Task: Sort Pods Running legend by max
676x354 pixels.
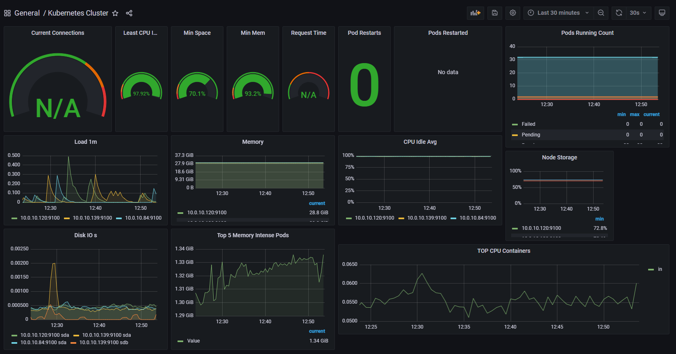Action: click(x=635, y=114)
